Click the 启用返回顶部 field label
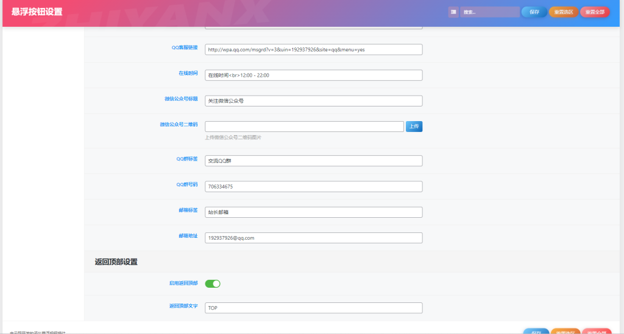Screen dimensions: 624x334 point(183,283)
